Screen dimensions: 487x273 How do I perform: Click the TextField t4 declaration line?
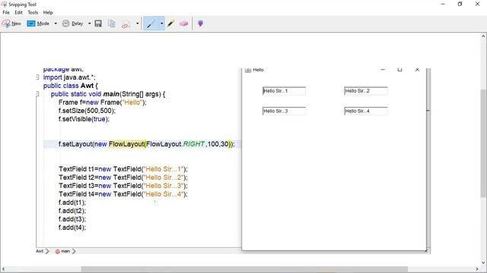[123, 194]
